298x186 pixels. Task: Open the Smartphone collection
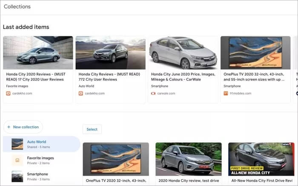click(x=38, y=177)
